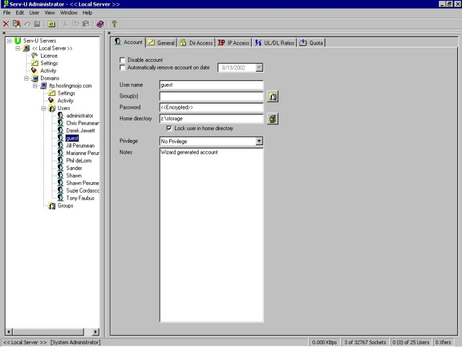Open the Window menu

[x=68, y=13]
